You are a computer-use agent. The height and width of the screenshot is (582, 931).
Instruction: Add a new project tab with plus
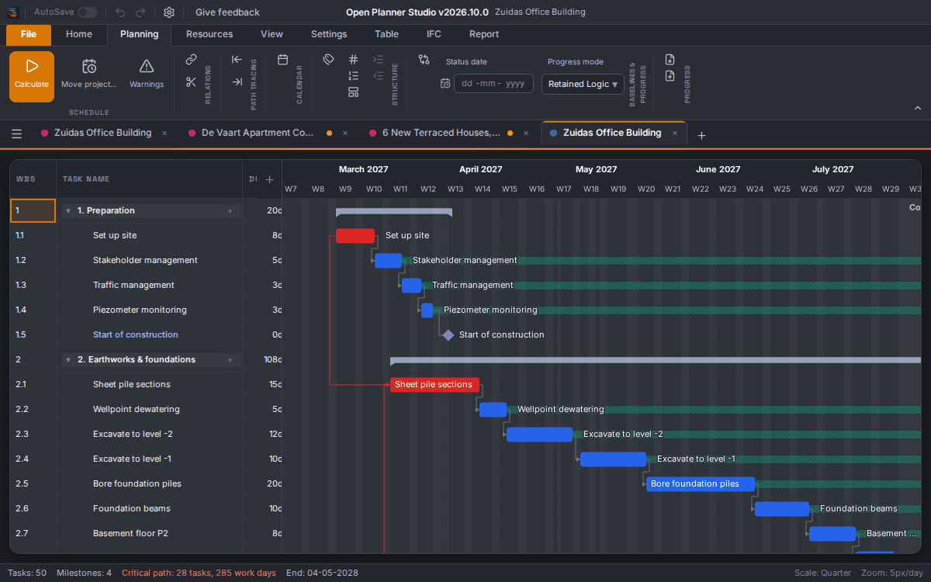[x=701, y=135]
